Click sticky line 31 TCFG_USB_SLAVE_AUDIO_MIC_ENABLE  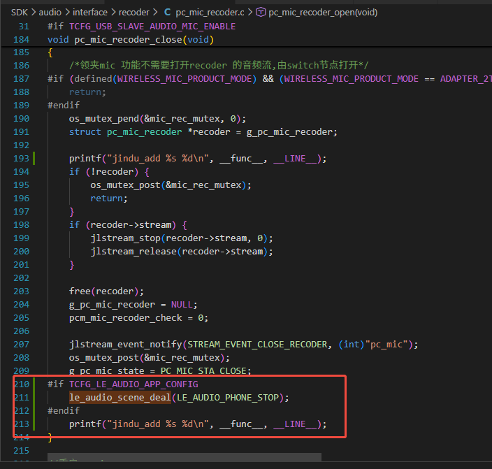[152, 27]
